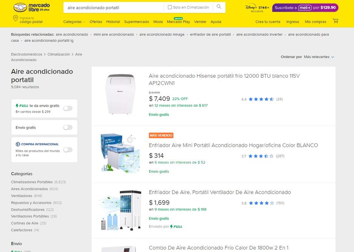
Task: Filter by Climatizadores Portátiles category
Action: tap(32, 182)
